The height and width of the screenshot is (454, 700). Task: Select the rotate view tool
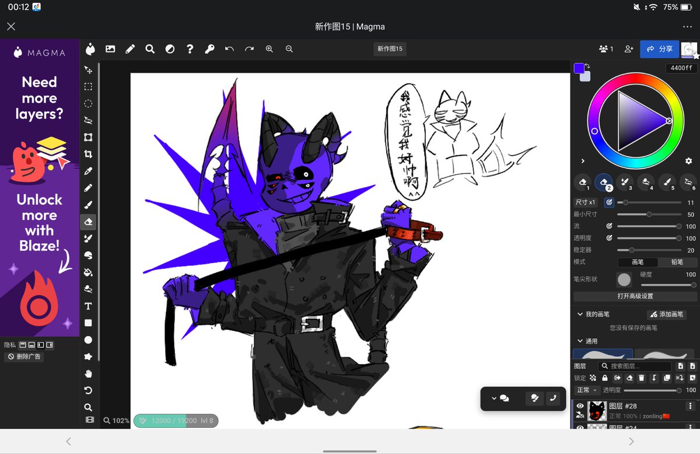point(88,390)
